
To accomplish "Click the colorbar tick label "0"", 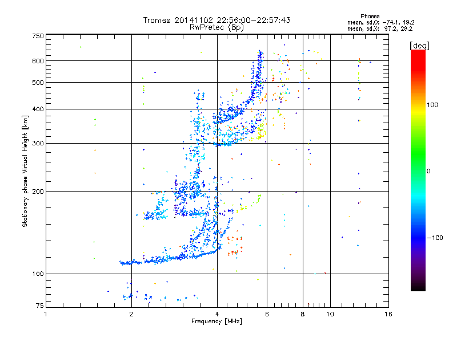I will tap(428, 172).
